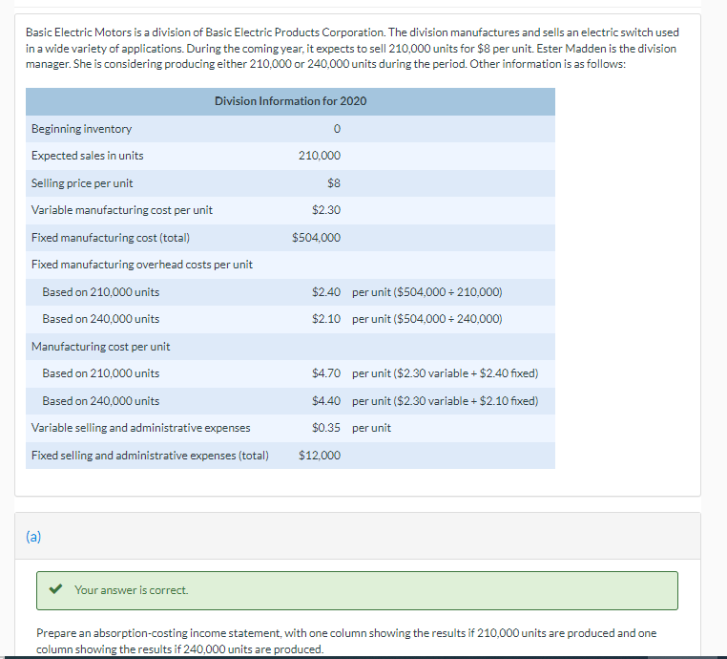Viewport: 727px width, 659px height.
Task: Click the Expected sales value 210,000
Action: [320, 156]
